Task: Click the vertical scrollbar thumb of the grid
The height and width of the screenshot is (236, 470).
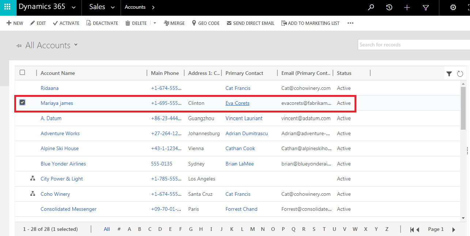Action: coord(463,108)
